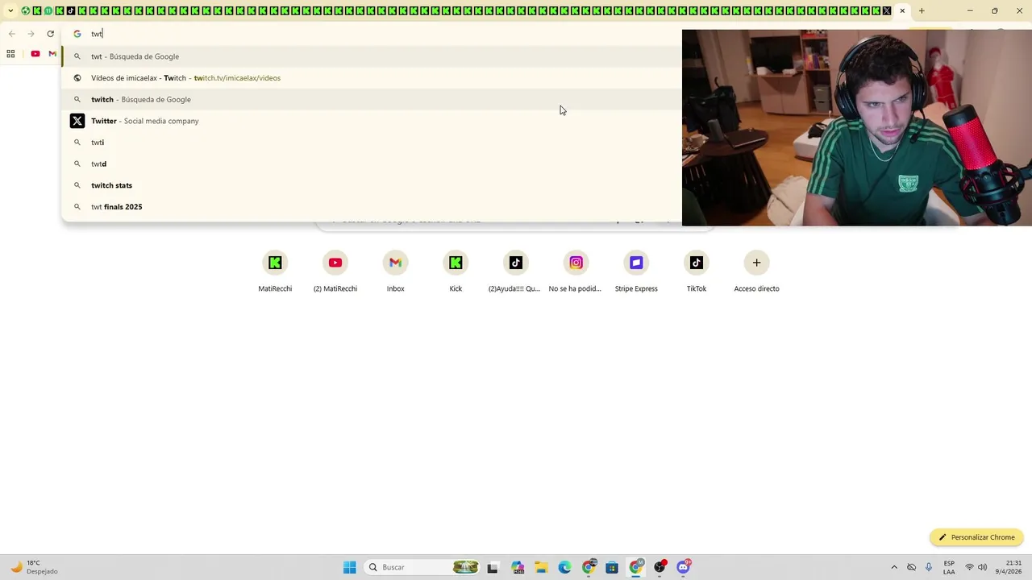This screenshot has width=1032, height=580.
Task: Add a shortcut via Acceso directo
Action: [x=756, y=271]
